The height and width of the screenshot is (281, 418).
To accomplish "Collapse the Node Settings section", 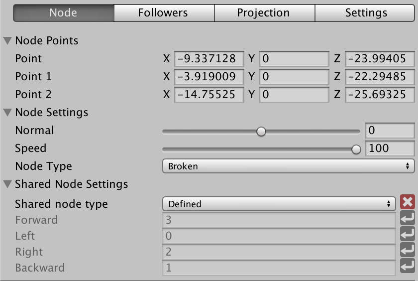I will coord(7,112).
